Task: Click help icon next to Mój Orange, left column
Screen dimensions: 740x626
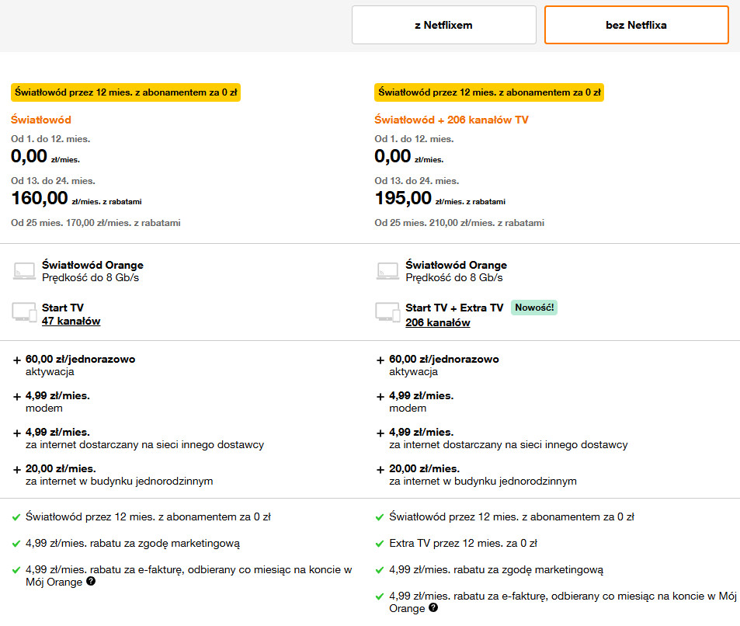Action: click(x=91, y=582)
